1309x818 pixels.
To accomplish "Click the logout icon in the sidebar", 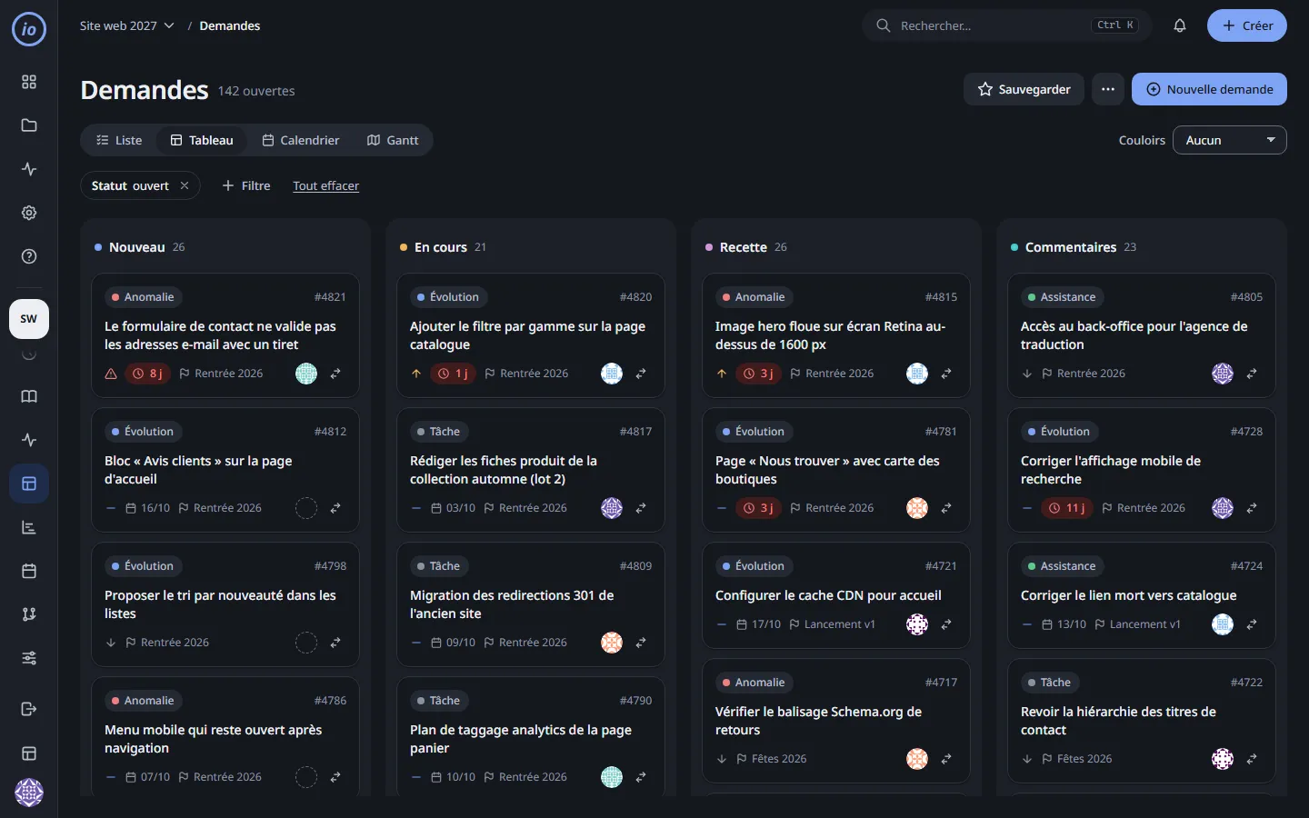I will click(29, 709).
